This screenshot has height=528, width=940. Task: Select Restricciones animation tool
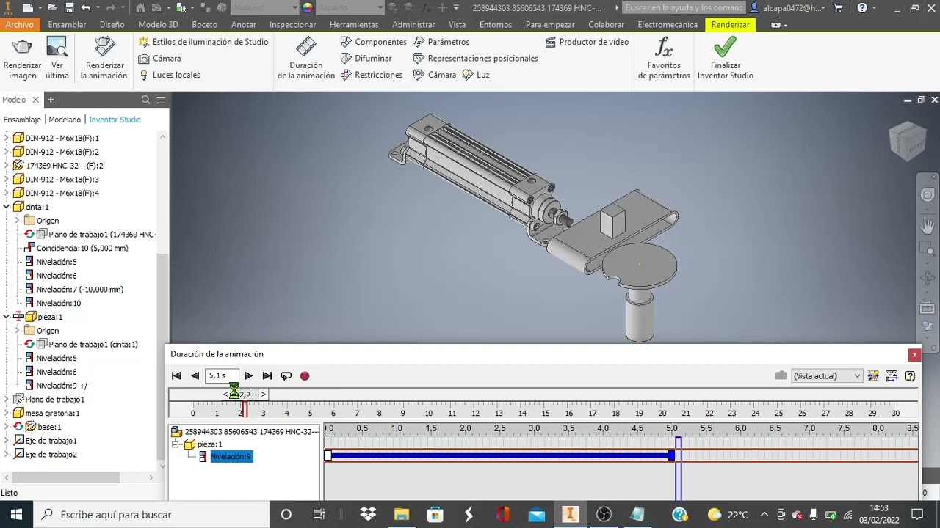[x=371, y=75]
